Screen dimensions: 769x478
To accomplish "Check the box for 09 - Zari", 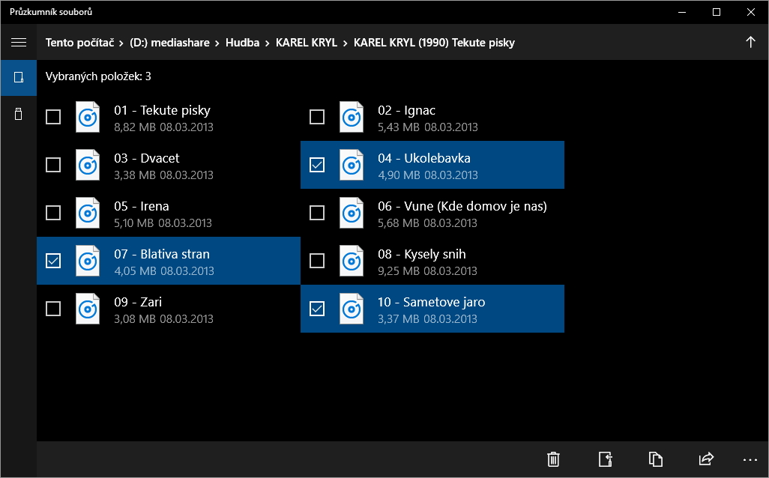I will pos(53,309).
